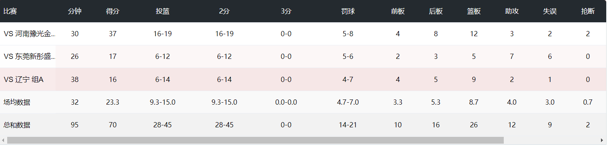Click the 罚球 column header
Image resolution: width=609 pixels, height=148 pixels.
[348, 11]
